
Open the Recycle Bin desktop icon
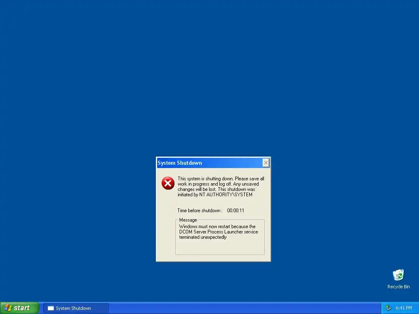pyautogui.click(x=399, y=275)
